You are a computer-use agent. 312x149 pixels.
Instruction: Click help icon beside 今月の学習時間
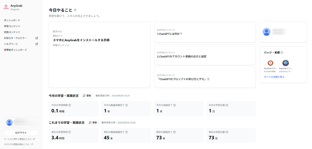(70, 105)
